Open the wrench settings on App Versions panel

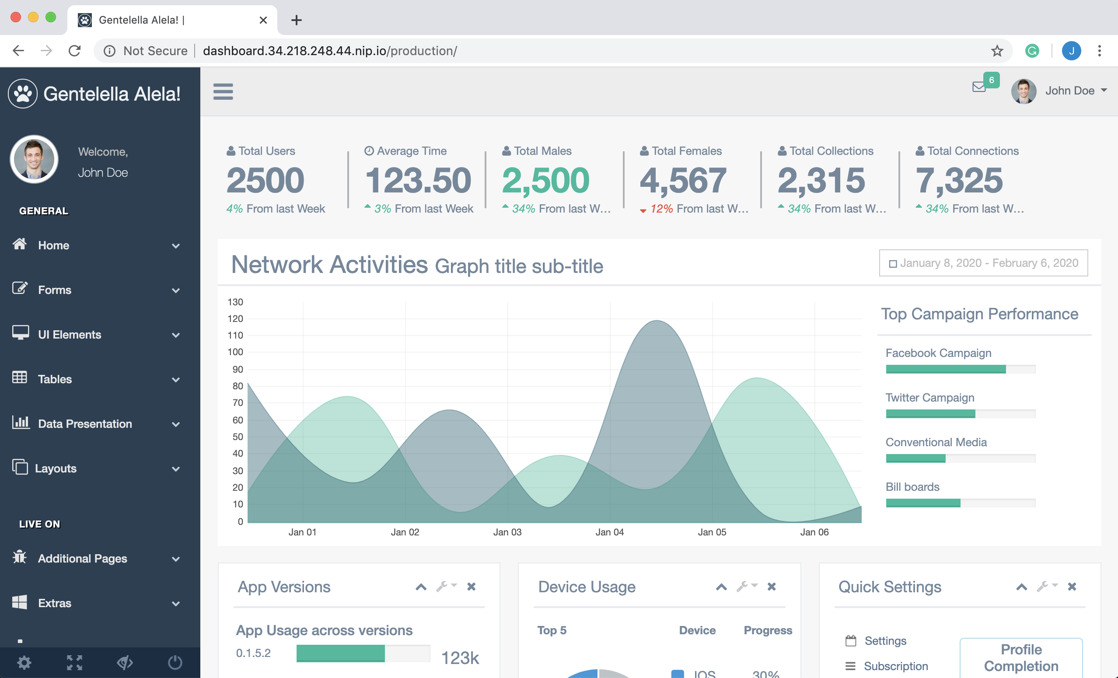pyautogui.click(x=443, y=586)
